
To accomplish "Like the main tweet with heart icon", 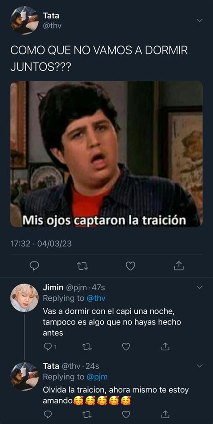I will tap(130, 266).
